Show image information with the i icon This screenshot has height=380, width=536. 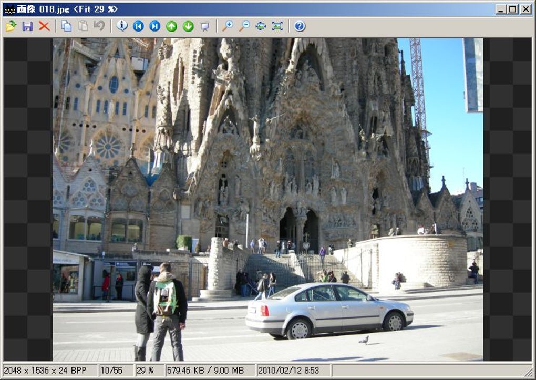coord(122,26)
